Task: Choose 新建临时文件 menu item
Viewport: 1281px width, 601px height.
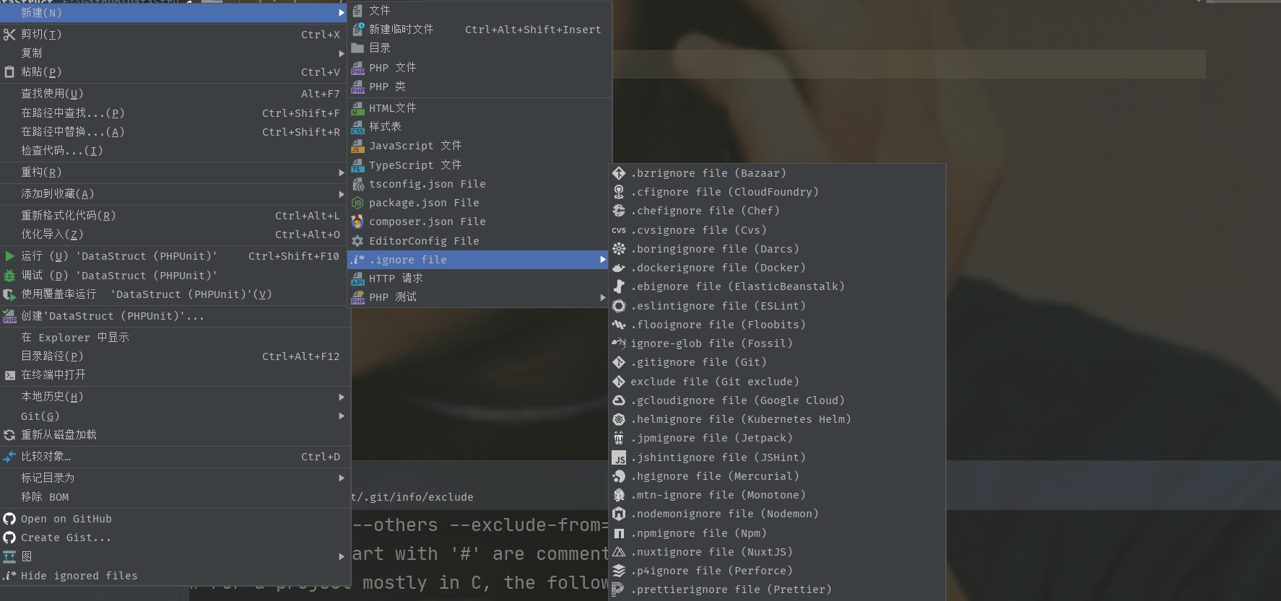Action: 479,29
